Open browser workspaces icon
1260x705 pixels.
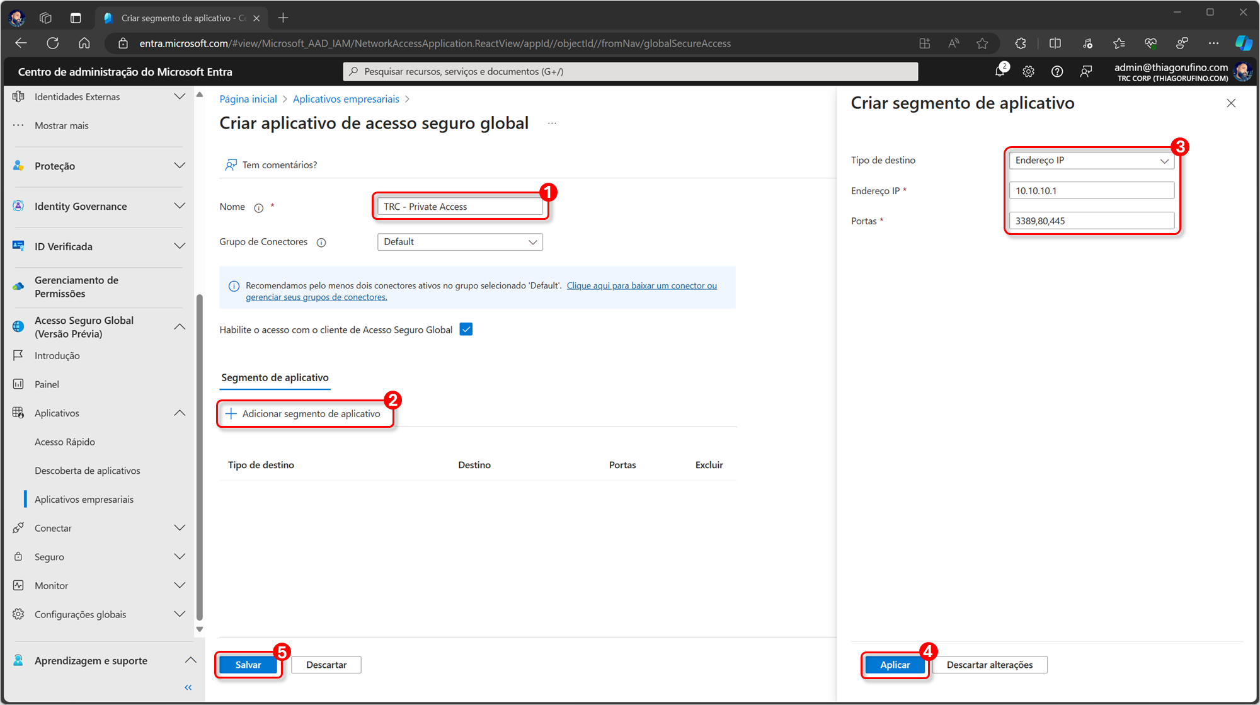pos(45,18)
